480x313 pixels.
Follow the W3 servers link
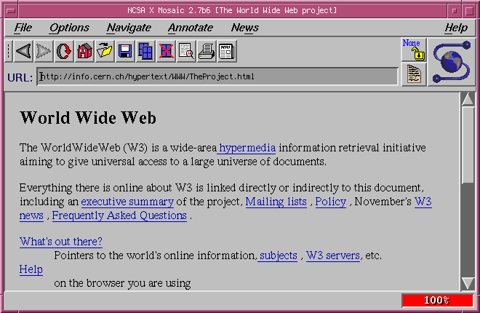[x=333, y=255]
